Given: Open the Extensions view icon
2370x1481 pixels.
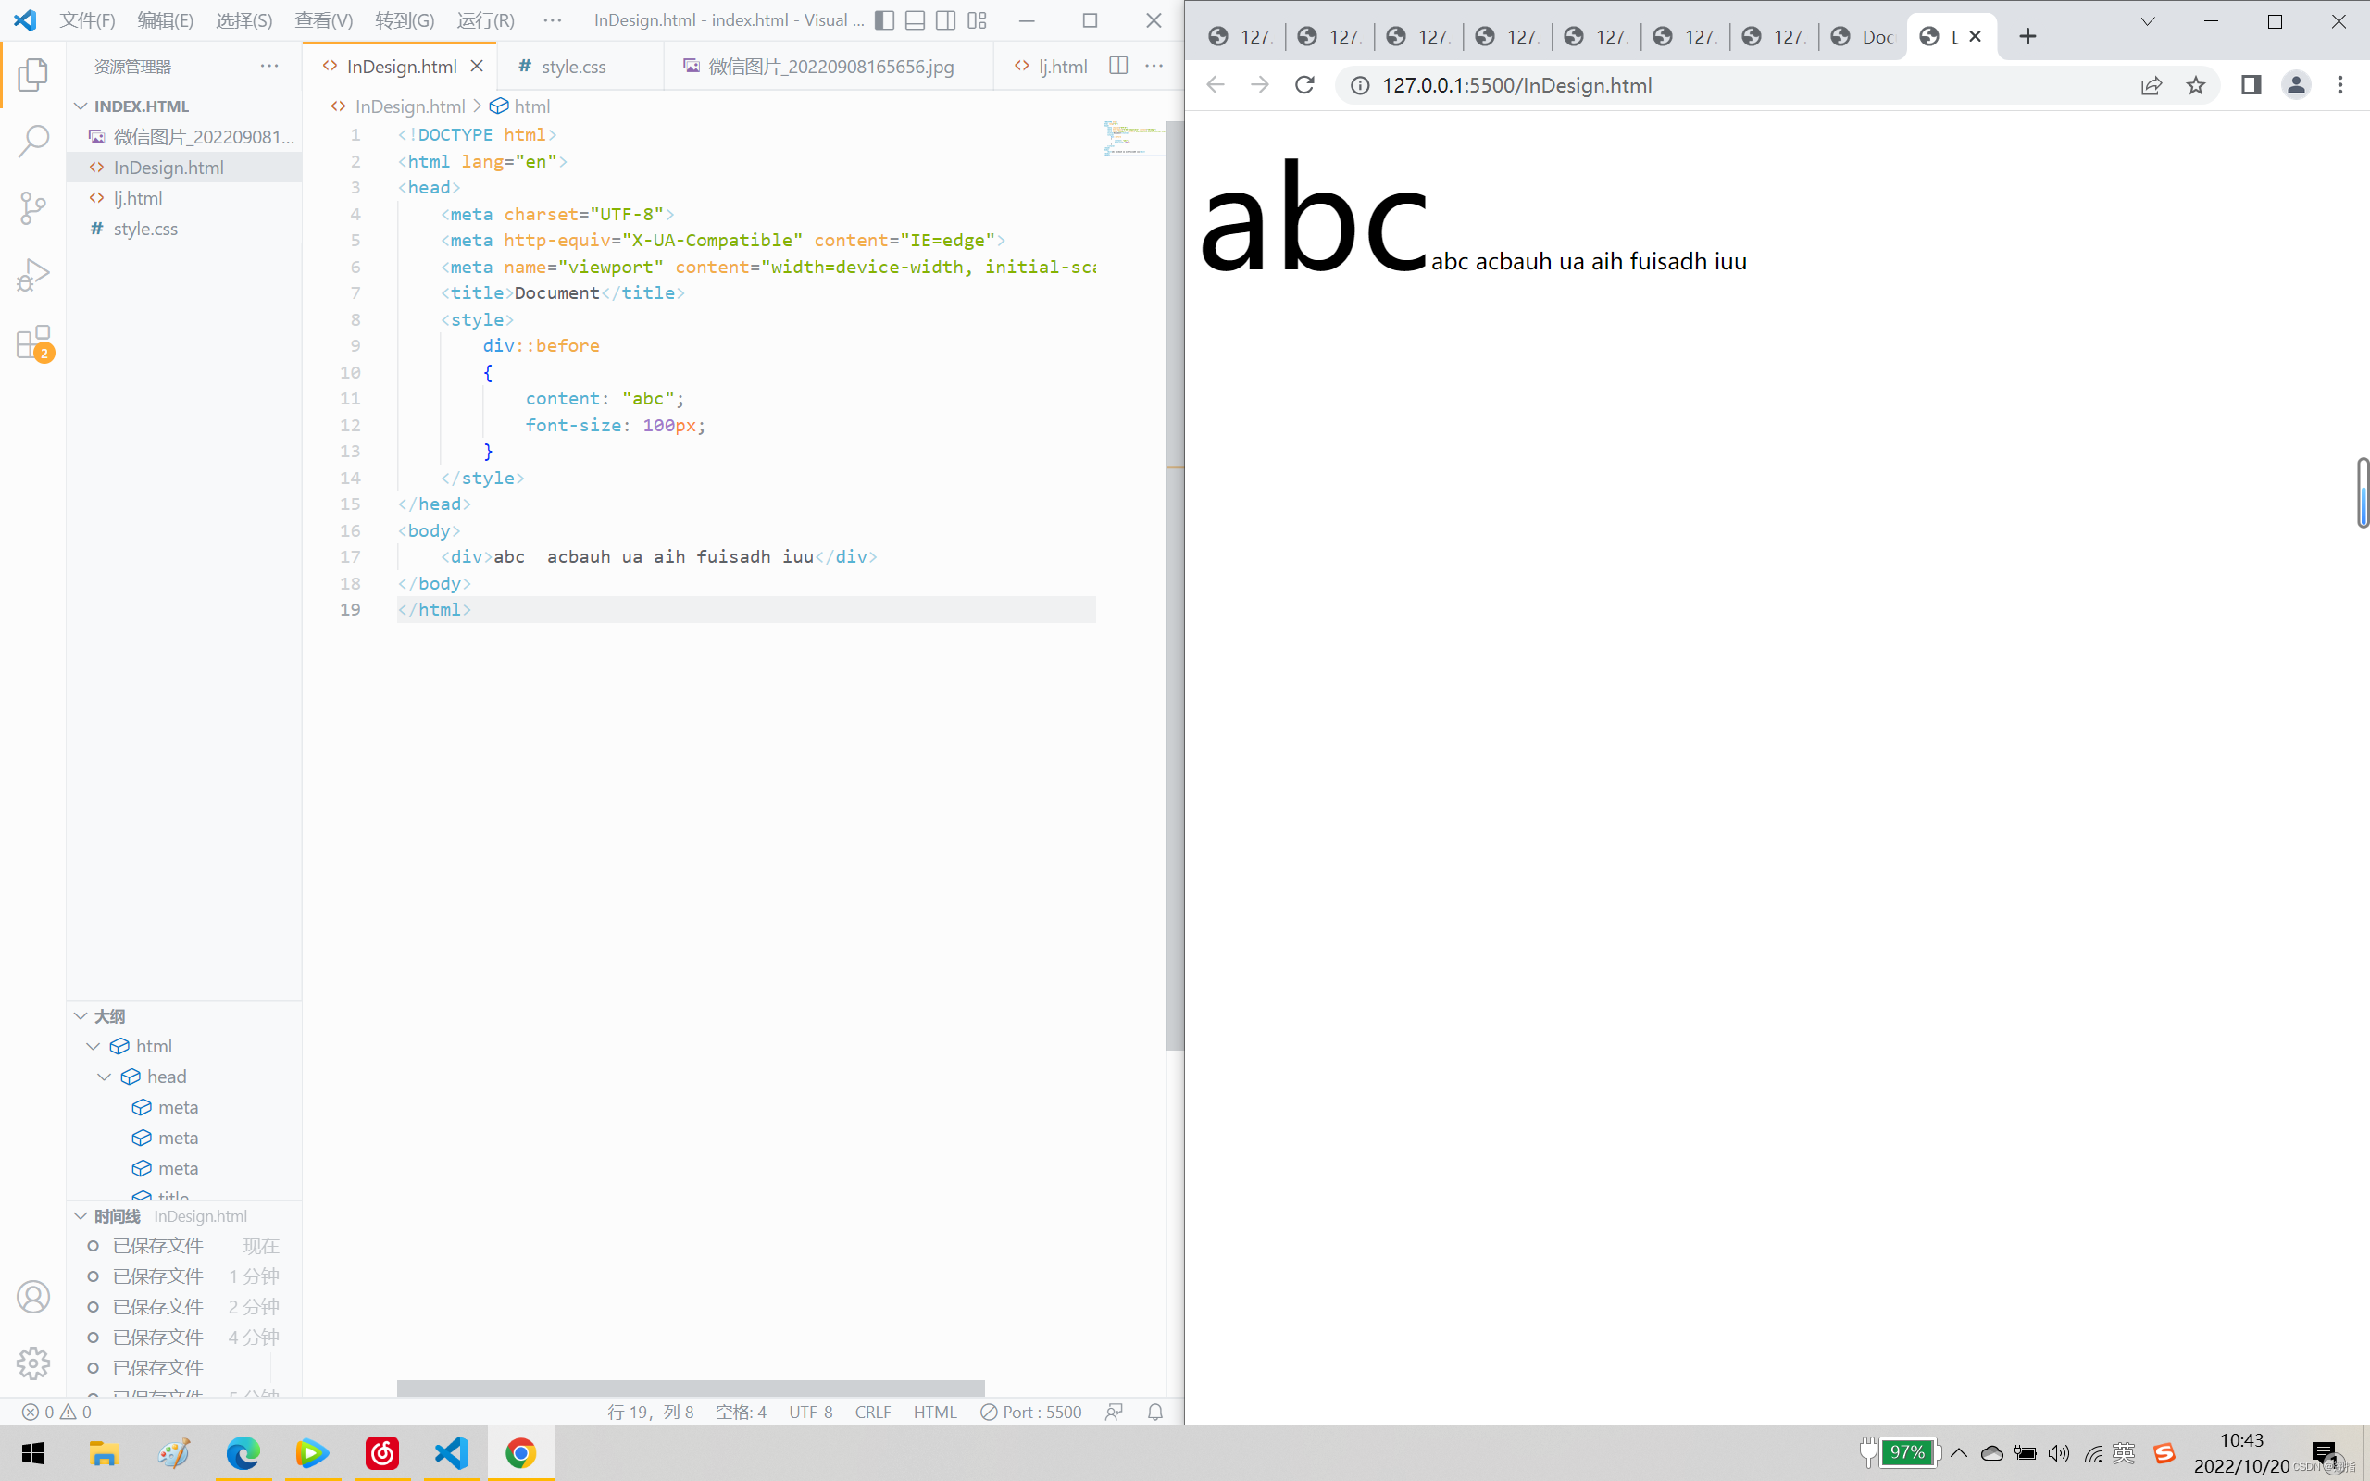Looking at the screenshot, I should pyautogui.click(x=33, y=342).
